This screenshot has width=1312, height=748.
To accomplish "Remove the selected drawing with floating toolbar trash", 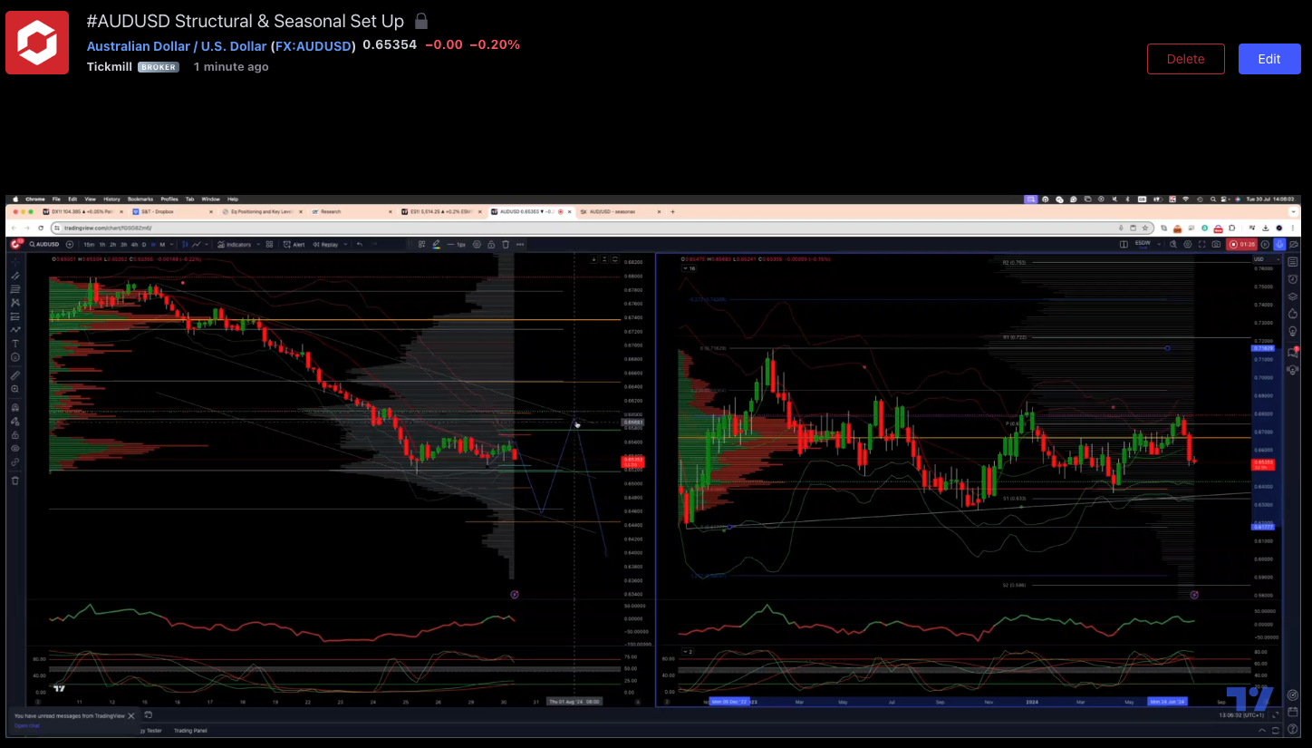I will tap(506, 244).
